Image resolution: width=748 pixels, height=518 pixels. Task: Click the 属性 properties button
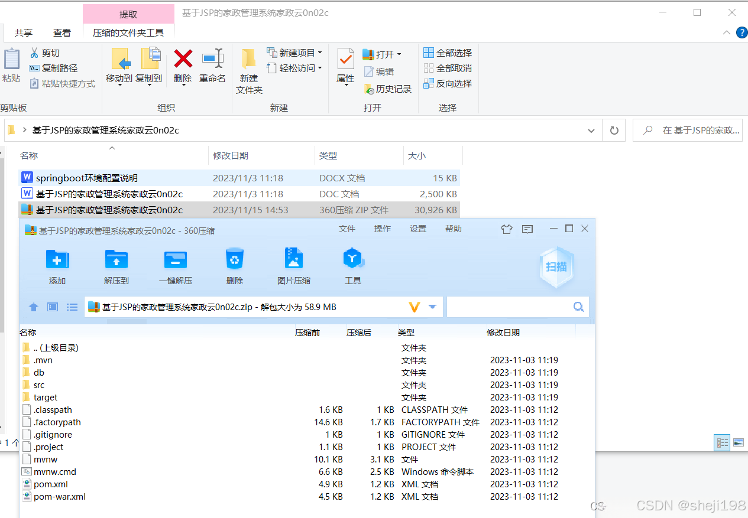click(x=345, y=67)
